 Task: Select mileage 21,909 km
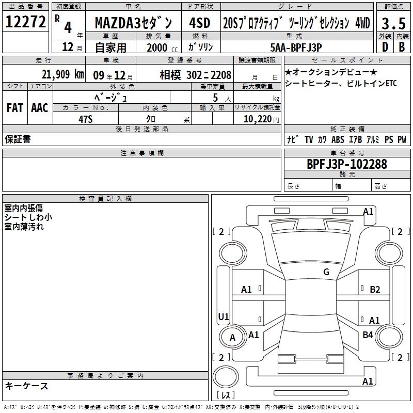click(63, 74)
